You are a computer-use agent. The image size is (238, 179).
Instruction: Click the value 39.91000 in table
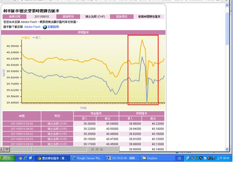point(135,139)
